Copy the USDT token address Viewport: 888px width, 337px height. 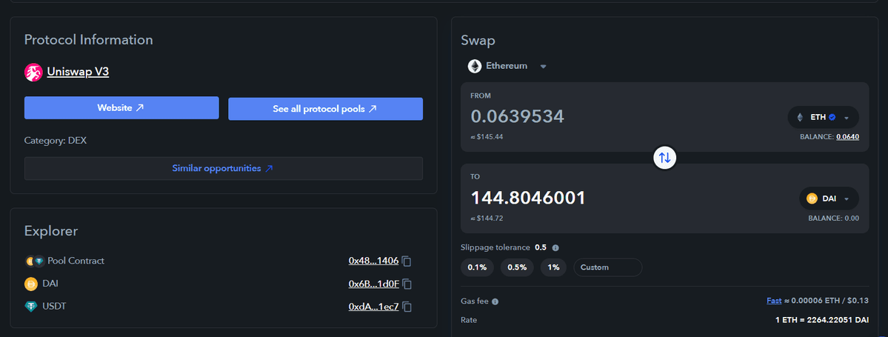click(407, 307)
